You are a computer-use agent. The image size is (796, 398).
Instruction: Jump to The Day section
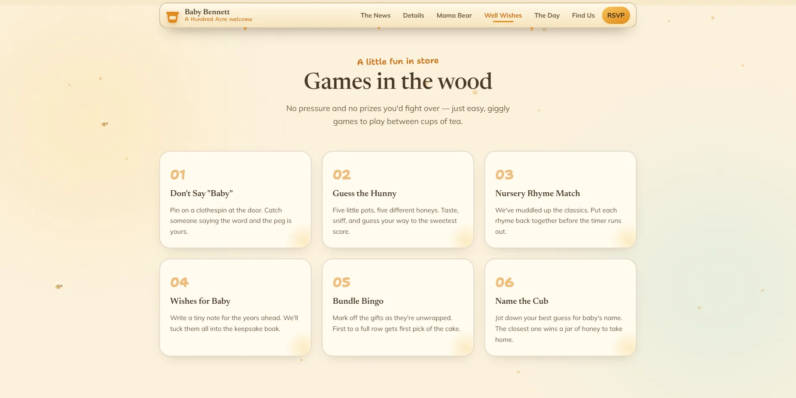(547, 16)
